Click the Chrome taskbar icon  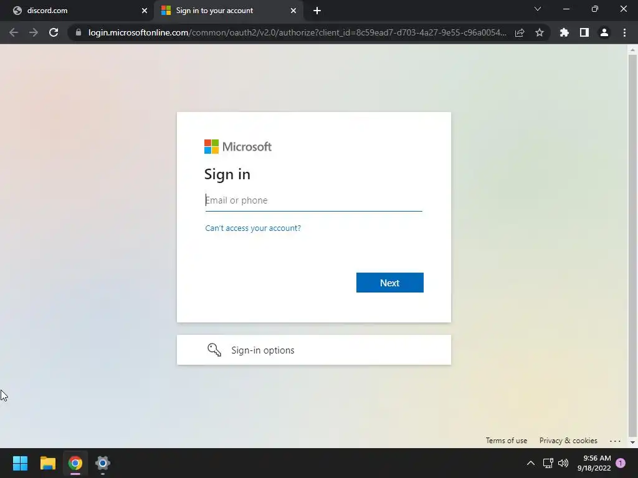coord(75,463)
